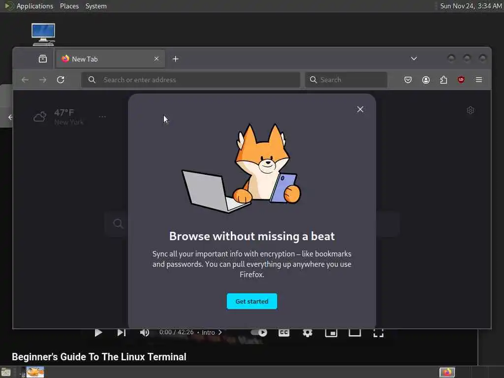504x378 pixels.
Task: Toggle the video autoplay switch
Action: pyautogui.click(x=259, y=332)
